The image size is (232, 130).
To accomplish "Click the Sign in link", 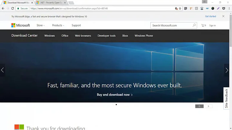I will click(x=212, y=25).
